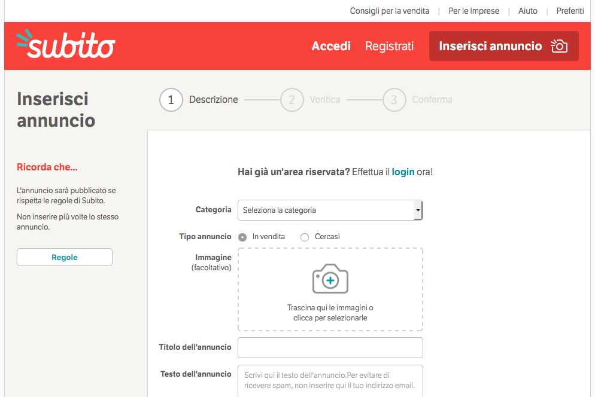Focus the Titolo dell'annuncio input field
Viewport: 595px width, 397px height.
tap(330, 347)
